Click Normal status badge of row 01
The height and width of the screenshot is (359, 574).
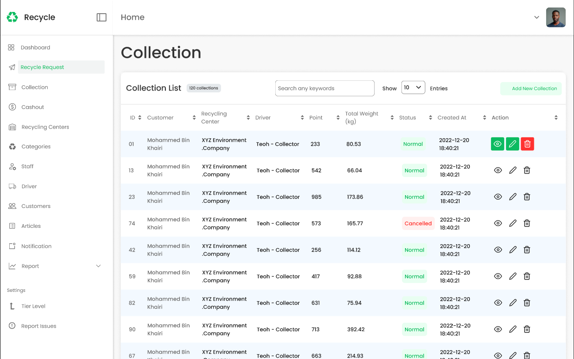[x=413, y=144]
